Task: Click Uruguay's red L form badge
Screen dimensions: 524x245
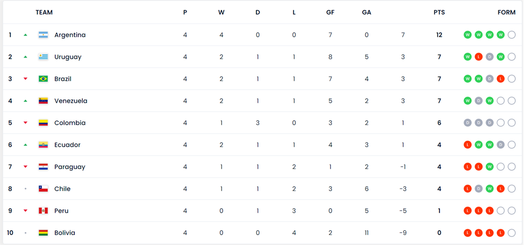Action: (478, 57)
